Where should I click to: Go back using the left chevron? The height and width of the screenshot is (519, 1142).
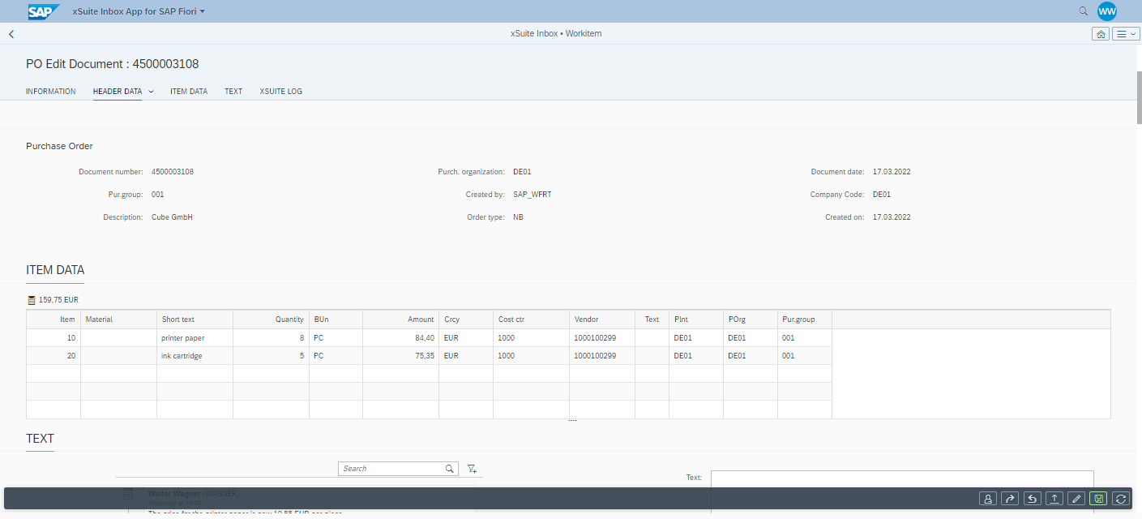[11, 34]
